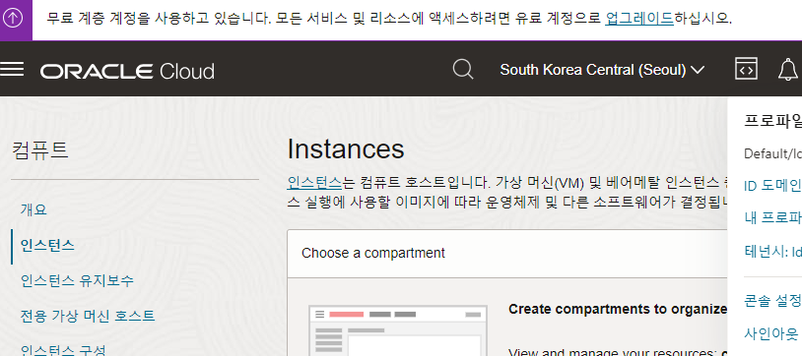Click the 컴퓨트 sidebar heading
This screenshot has height=356, width=802.
39,150
